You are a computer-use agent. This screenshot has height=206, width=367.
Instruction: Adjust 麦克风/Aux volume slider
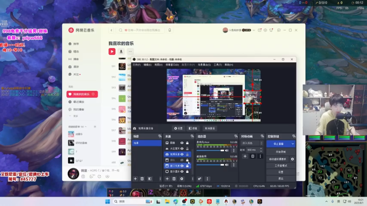click(210, 151)
